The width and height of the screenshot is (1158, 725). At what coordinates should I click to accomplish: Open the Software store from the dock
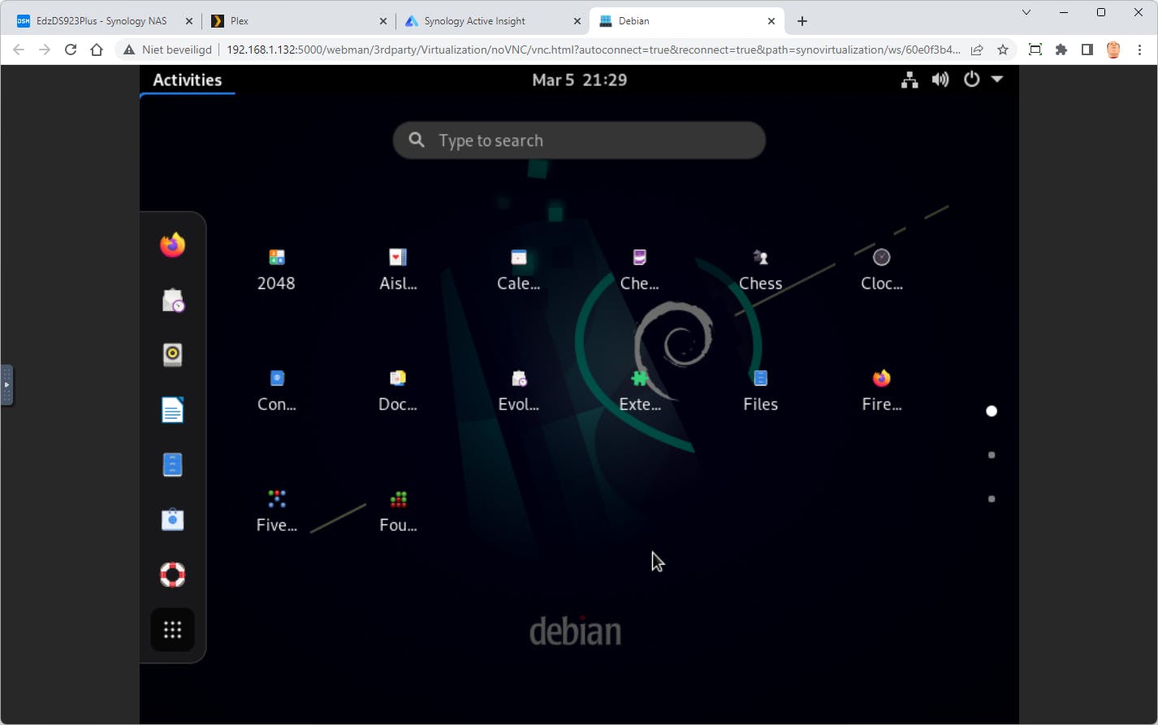(172, 520)
